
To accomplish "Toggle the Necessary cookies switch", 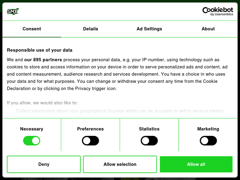I will pos(32,141).
